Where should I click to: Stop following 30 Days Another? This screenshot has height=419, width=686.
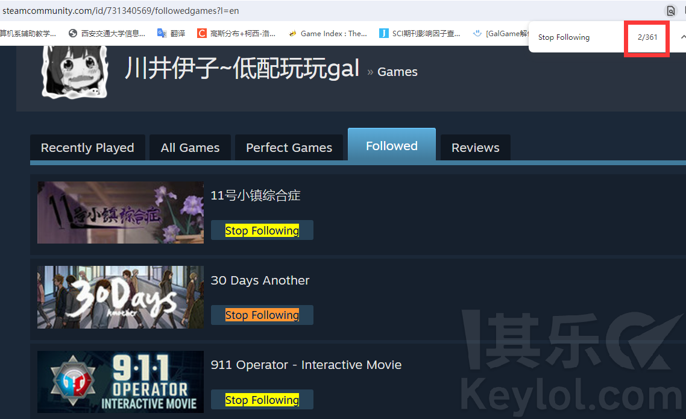262,315
